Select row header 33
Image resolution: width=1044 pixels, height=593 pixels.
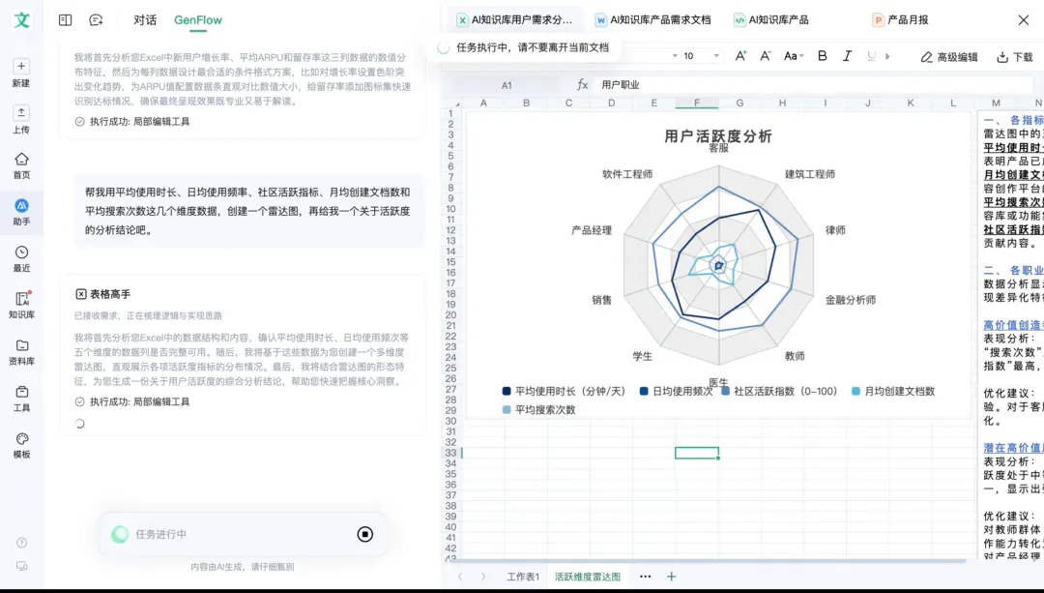[450, 453]
